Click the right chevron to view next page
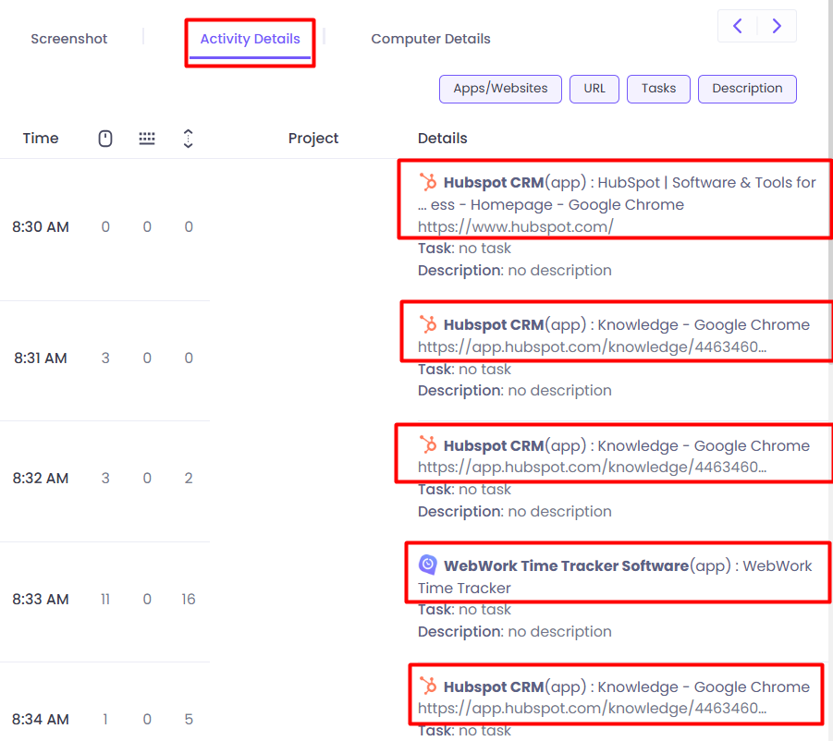The width and height of the screenshot is (833, 741). click(x=777, y=25)
